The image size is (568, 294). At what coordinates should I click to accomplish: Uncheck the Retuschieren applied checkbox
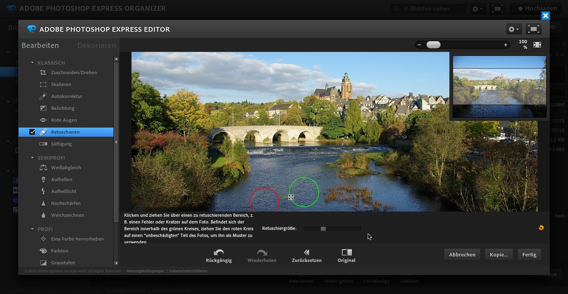point(32,132)
